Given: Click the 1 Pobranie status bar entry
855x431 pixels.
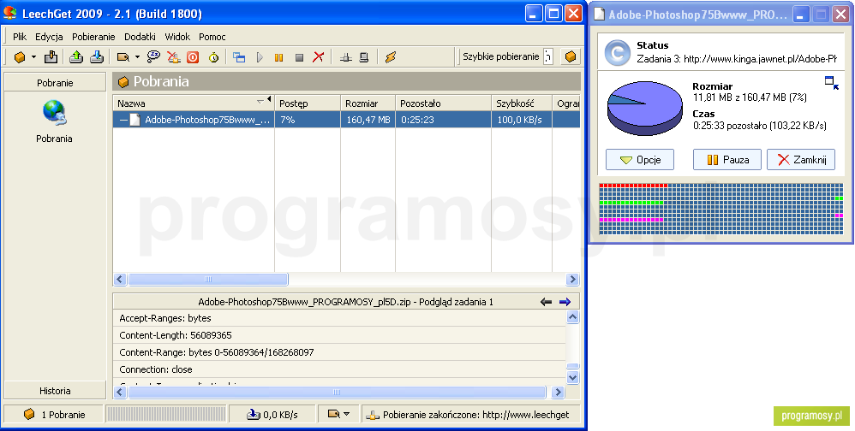Looking at the screenshot, I should pyautogui.click(x=54, y=415).
